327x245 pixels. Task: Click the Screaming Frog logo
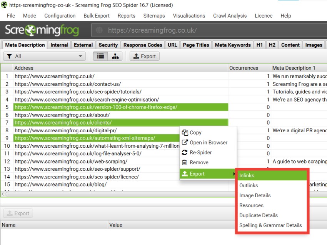click(42, 30)
